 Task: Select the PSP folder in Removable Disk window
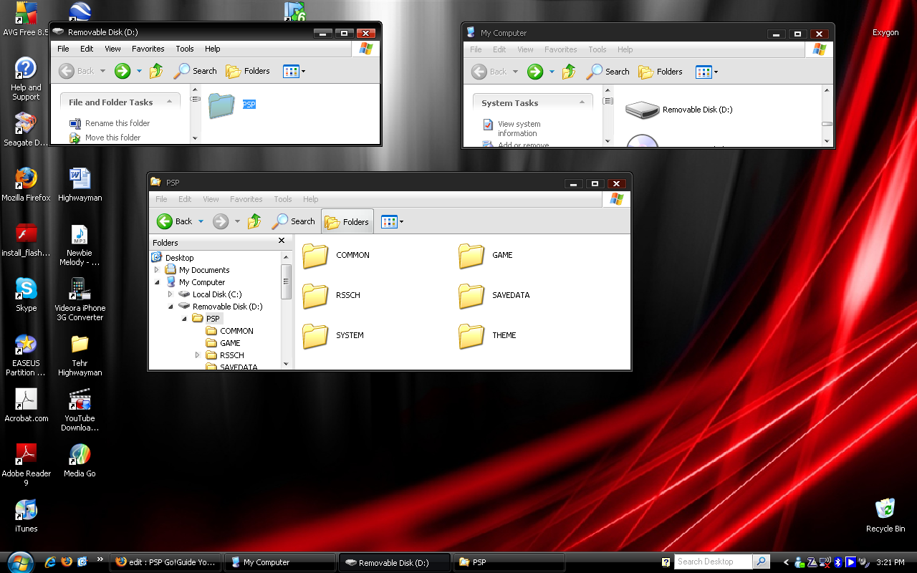click(232, 105)
